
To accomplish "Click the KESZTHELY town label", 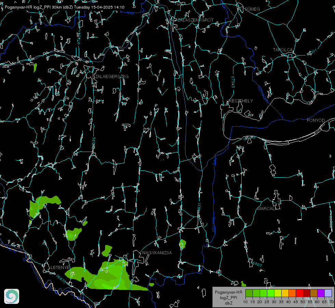I will point(241,101).
